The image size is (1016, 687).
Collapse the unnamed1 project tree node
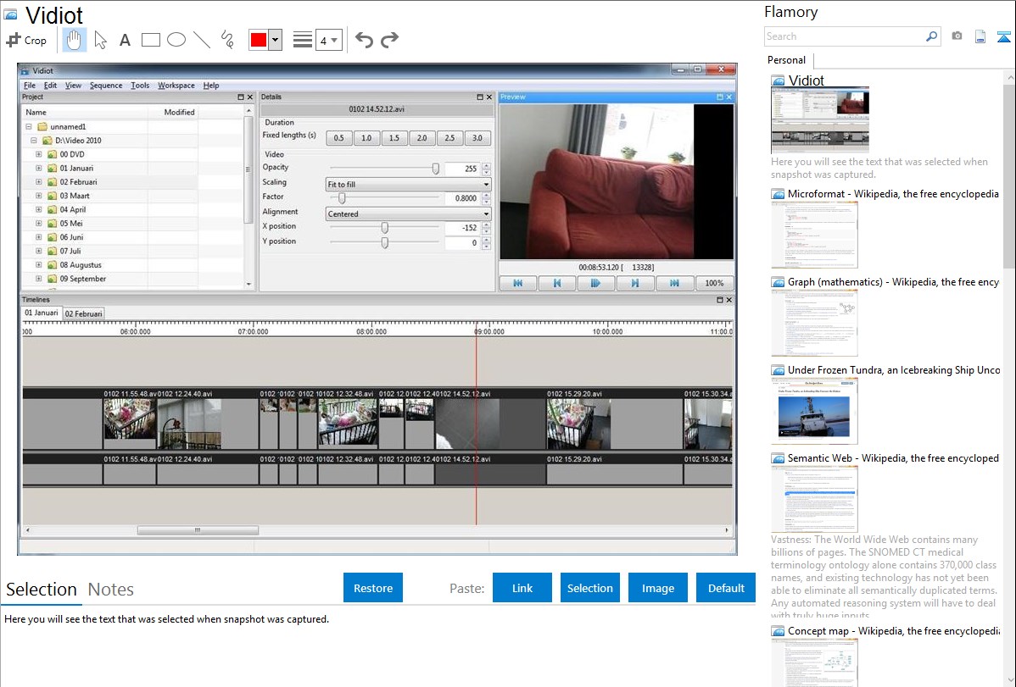click(29, 127)
